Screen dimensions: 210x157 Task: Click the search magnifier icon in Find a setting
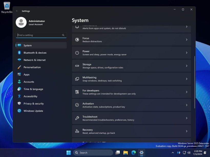point(63,35)
